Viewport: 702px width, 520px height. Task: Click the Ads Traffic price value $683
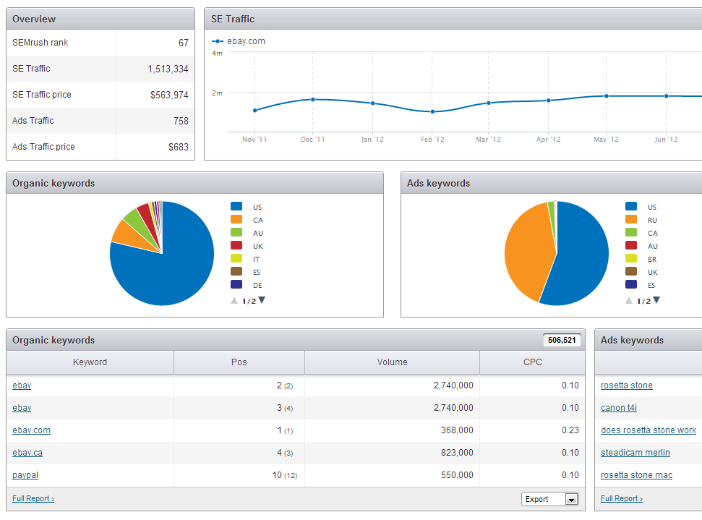point(178,147)
